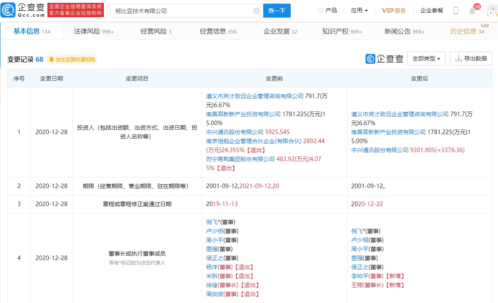Click the Qcc.com 企查查 logo
The height and width of the screenshot is (303, 498).
[x=23, y=10]
